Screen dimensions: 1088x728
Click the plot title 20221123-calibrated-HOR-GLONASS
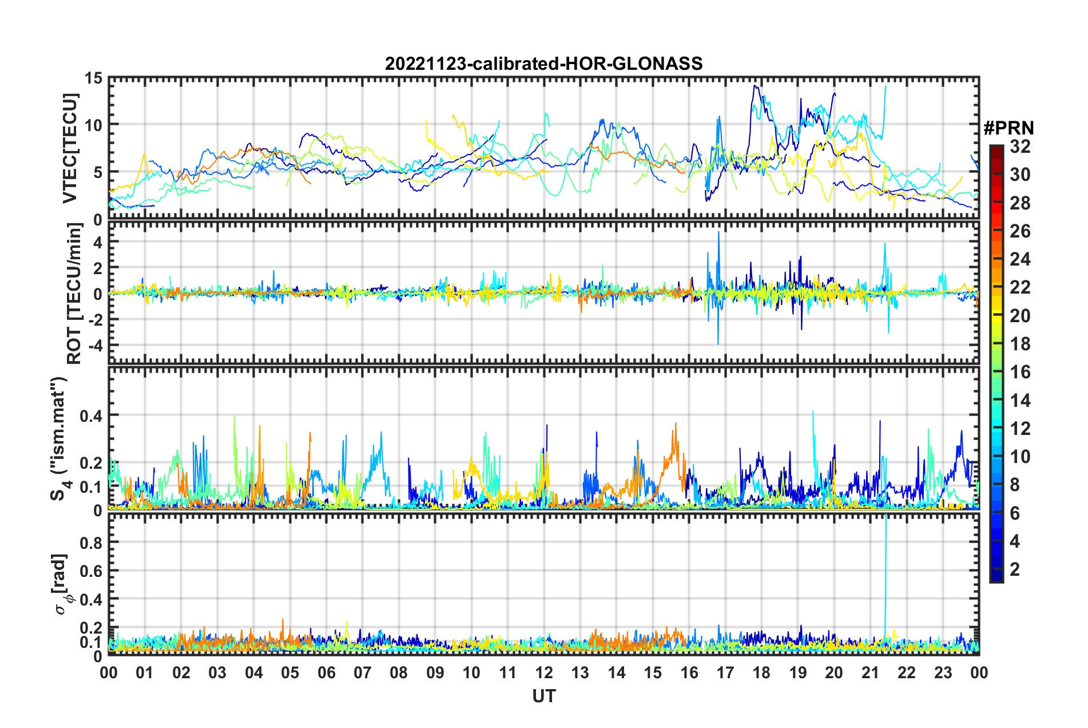coord(543,64)
